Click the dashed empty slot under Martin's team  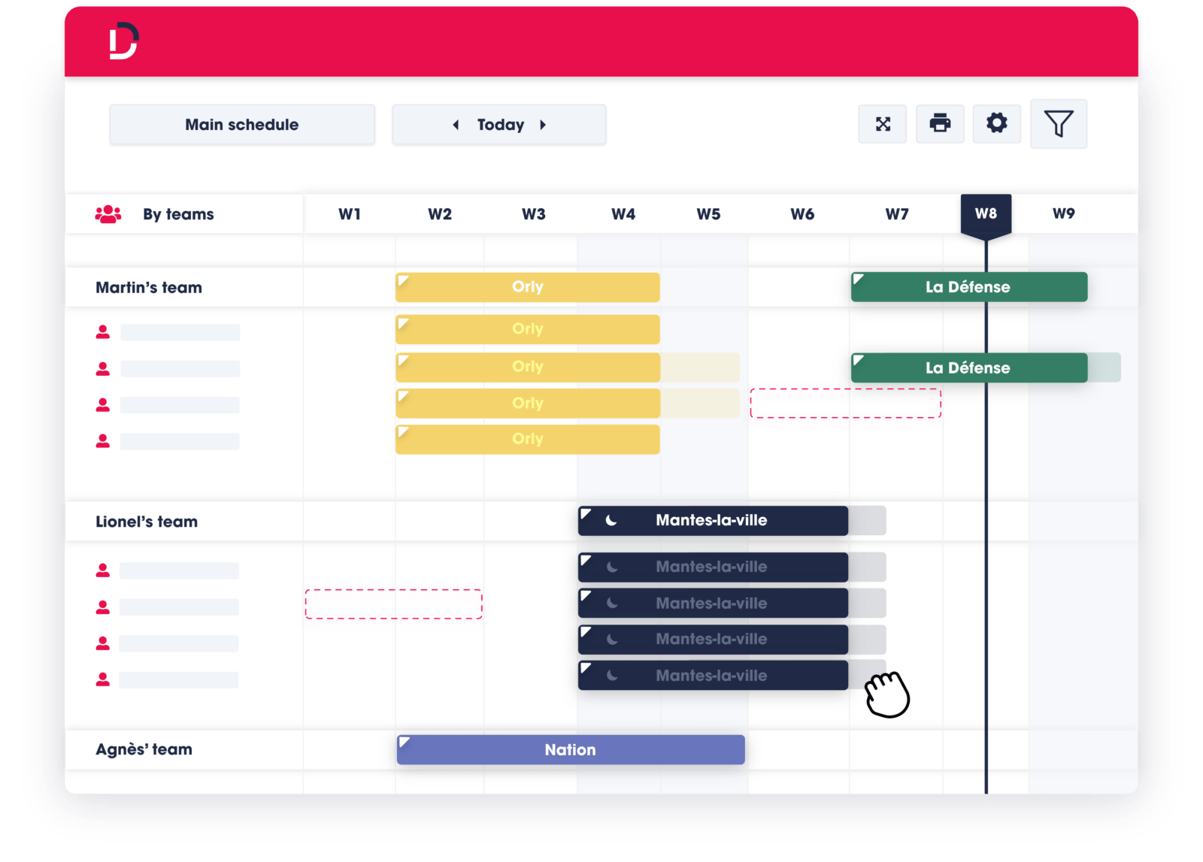(846, 403)
